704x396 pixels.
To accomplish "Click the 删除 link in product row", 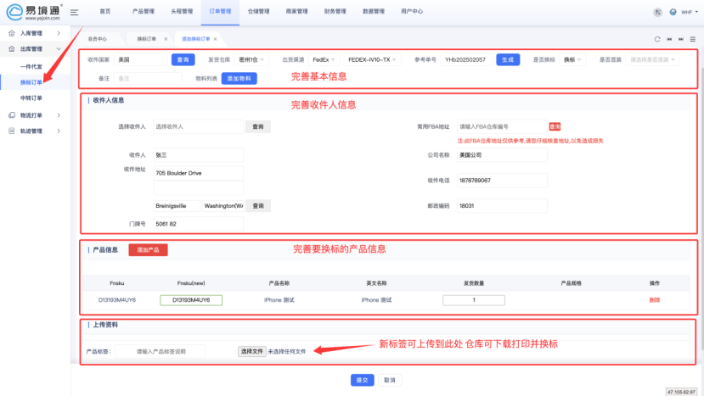I will (654, 300).
